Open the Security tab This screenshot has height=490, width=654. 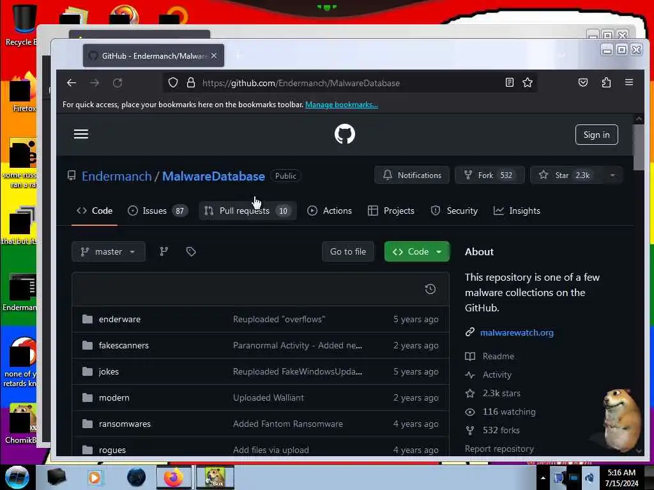click(454, 211)
